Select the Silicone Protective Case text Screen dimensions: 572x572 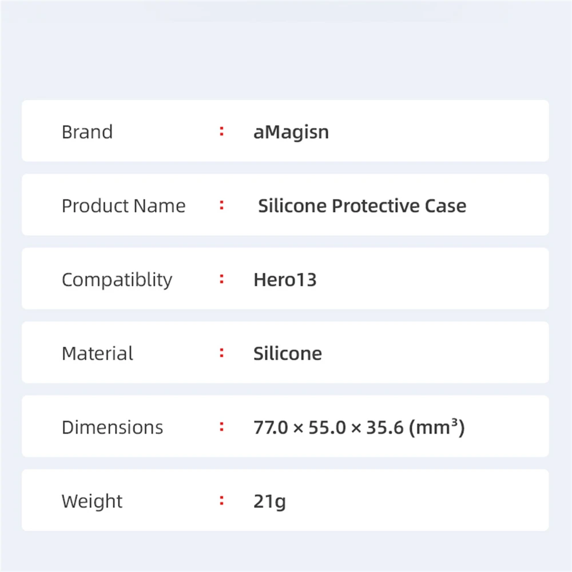[x=362, y=205]
